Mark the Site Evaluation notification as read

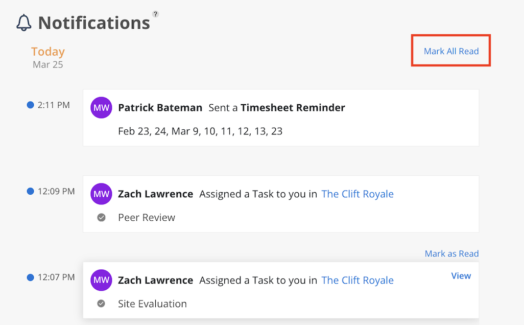[451, 254]
